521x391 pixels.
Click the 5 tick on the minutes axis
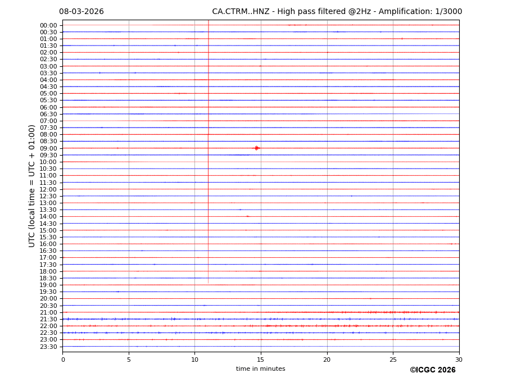click(x=129, y=360)
